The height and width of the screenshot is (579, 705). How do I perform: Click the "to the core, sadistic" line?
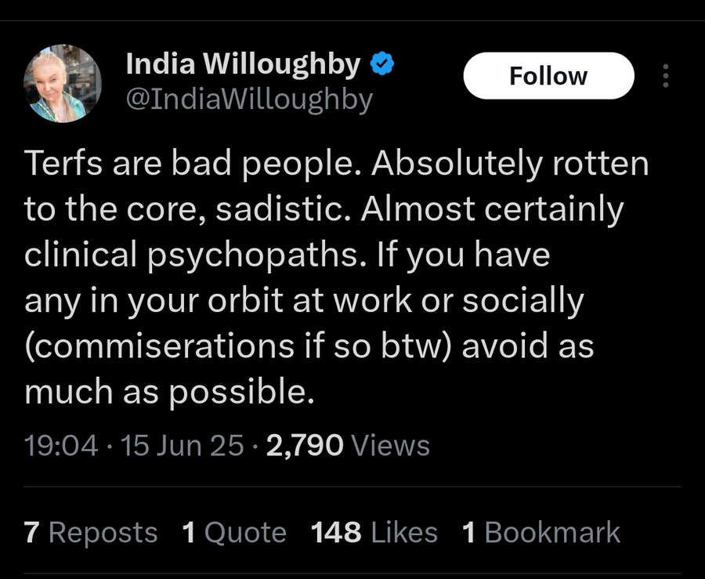[324, 210]
